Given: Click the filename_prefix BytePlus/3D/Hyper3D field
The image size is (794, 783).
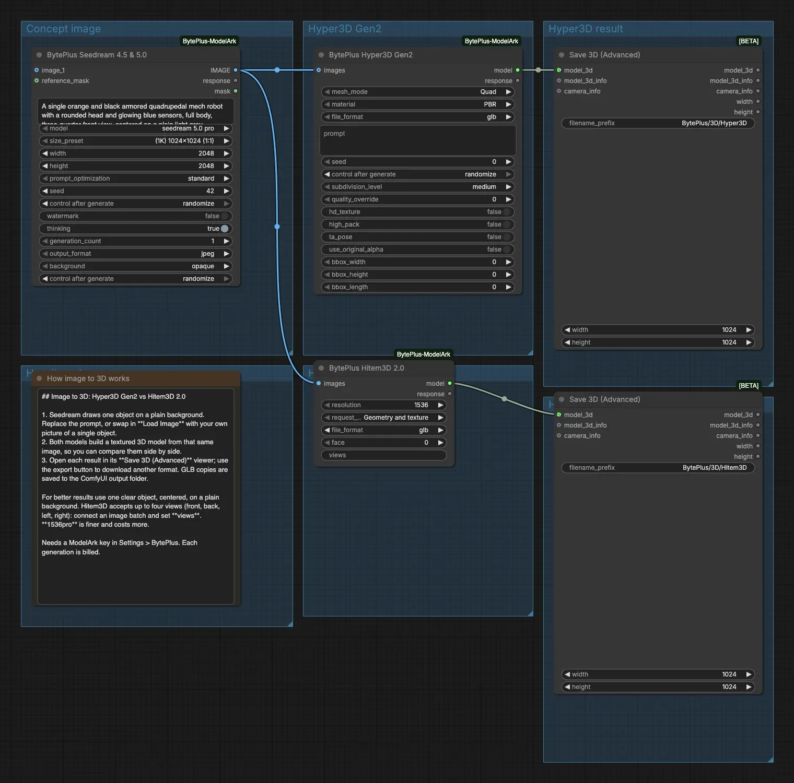Looking at the screenshot, I should [658, 123].
